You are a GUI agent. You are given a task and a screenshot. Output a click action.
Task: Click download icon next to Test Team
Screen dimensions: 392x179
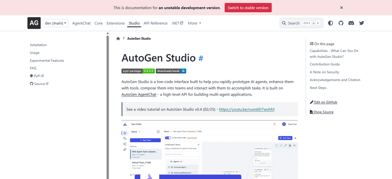point(296,138)
